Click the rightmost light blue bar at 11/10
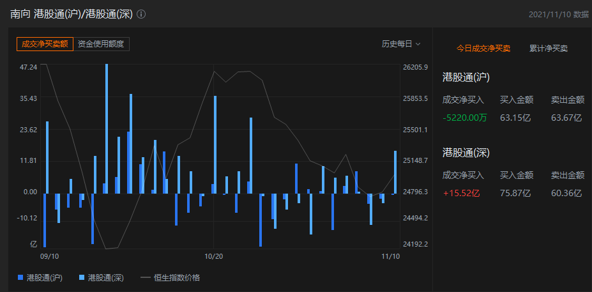Image resolution: width=592 pixels, height=292 pixels. point(395,172)
